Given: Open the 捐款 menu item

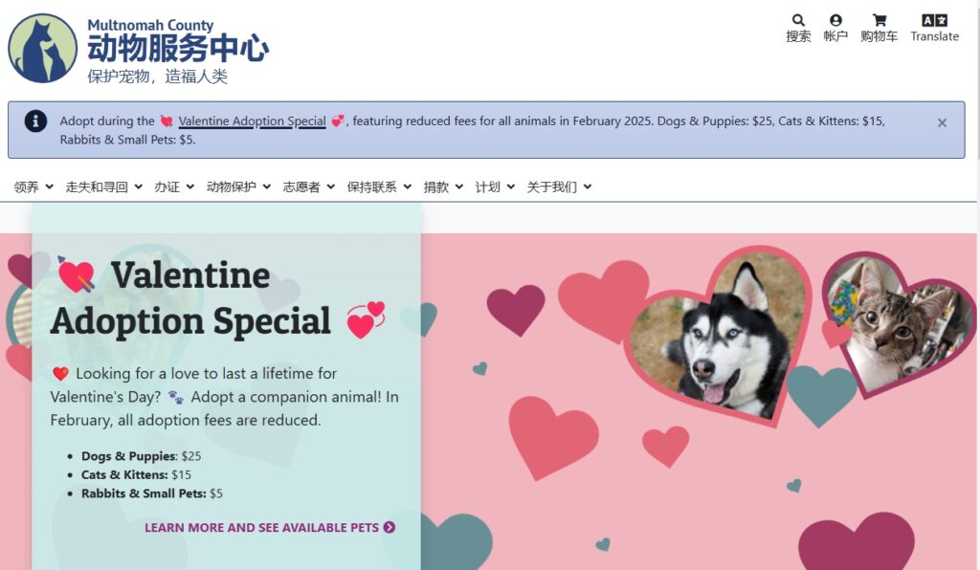Looking at the screenshot, I should 443,186.
